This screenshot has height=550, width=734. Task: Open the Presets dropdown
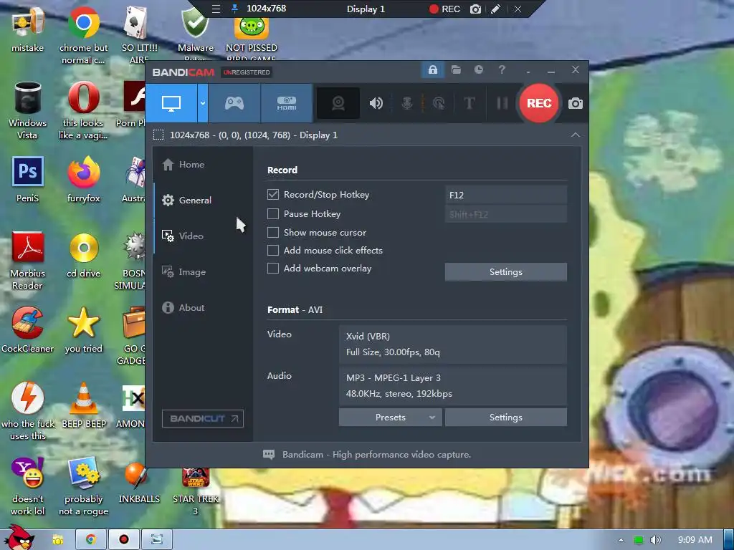tap(390, 418)
